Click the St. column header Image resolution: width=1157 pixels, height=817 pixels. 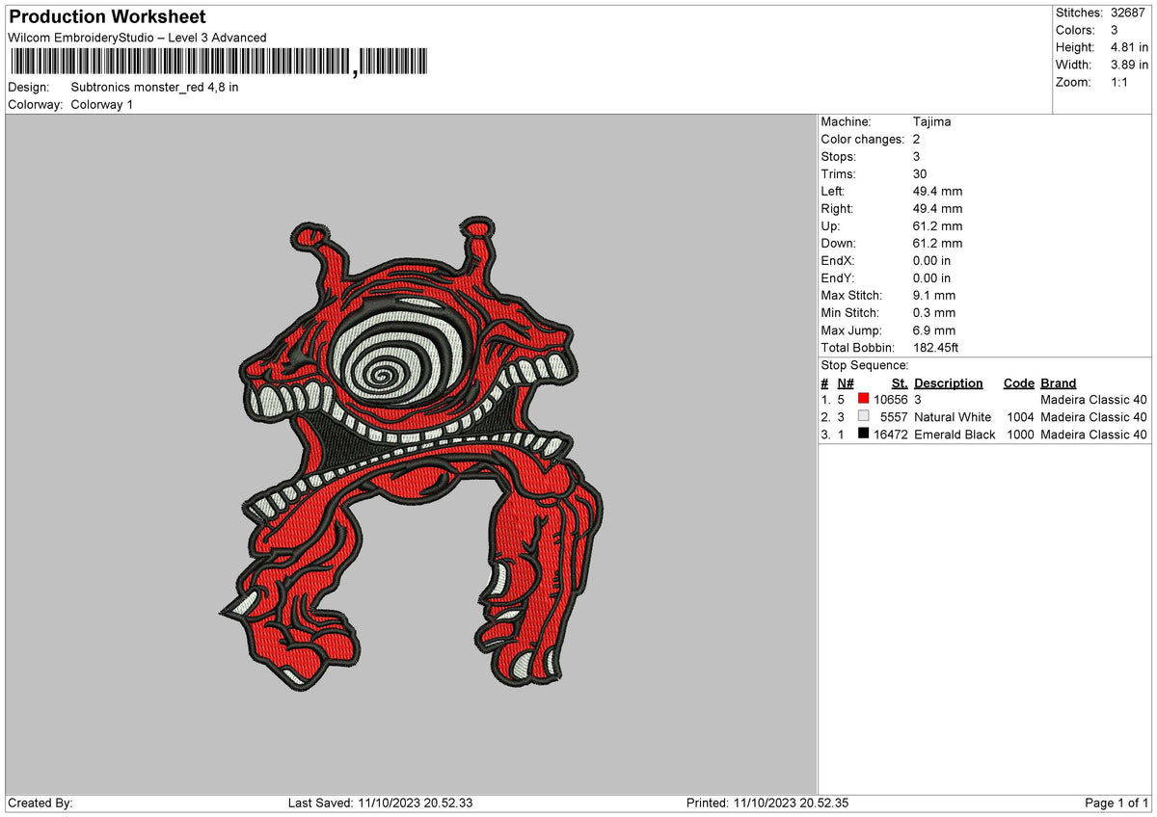coord(900,383)
